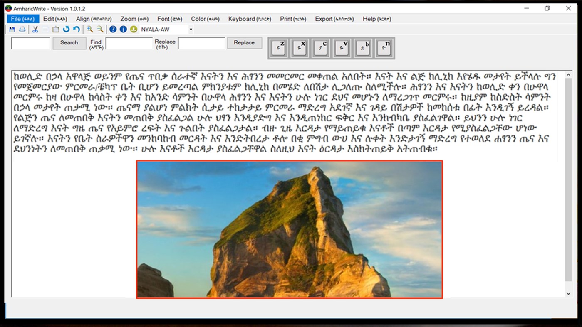Cut the selected text
Viewport: 582px width, 327px height.
[x=35, y=29]
